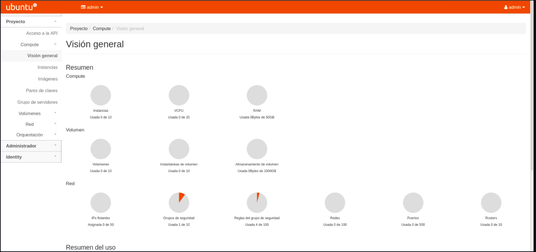Image resolution: width=536 pixels, height=252 pixels.
Task: Click the Compute breadcrumb link
Action: [x=101, y=28]
